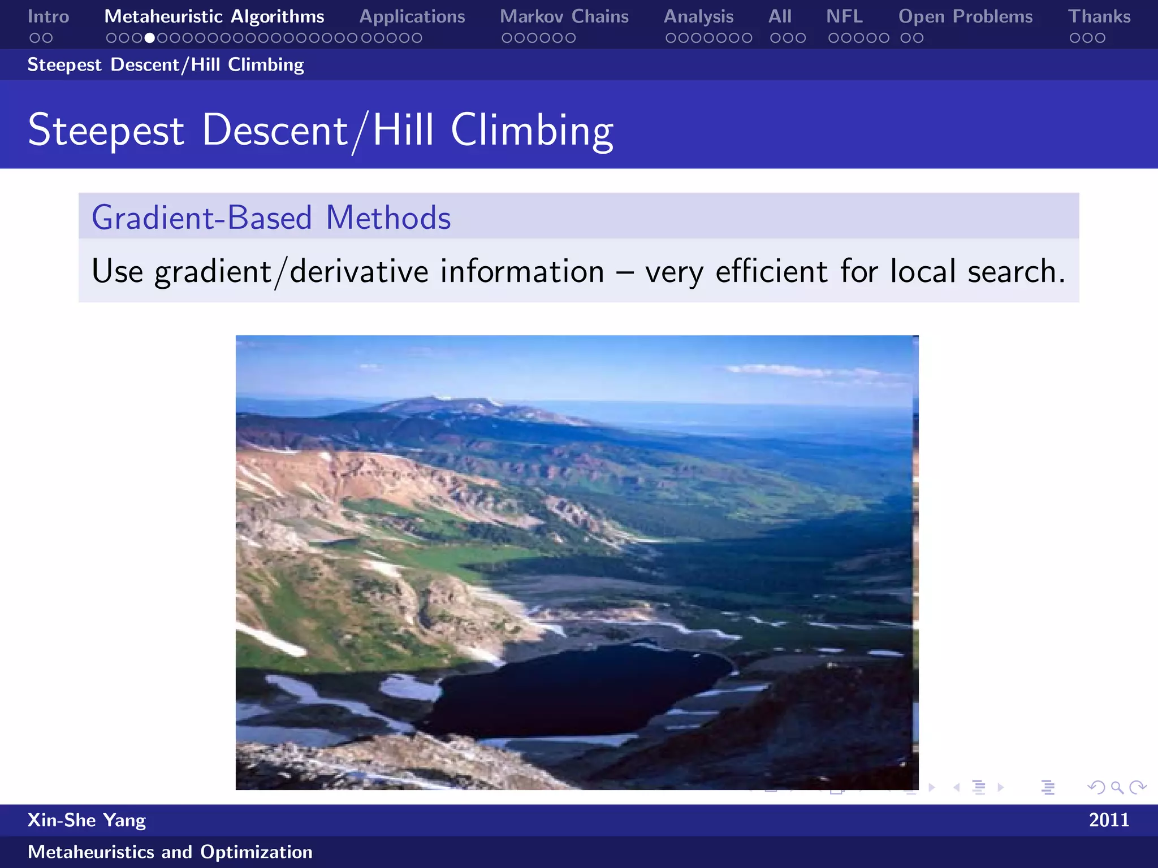1158x868 pixels.
Task: Open the Markov Chains section
Action: 564,16
